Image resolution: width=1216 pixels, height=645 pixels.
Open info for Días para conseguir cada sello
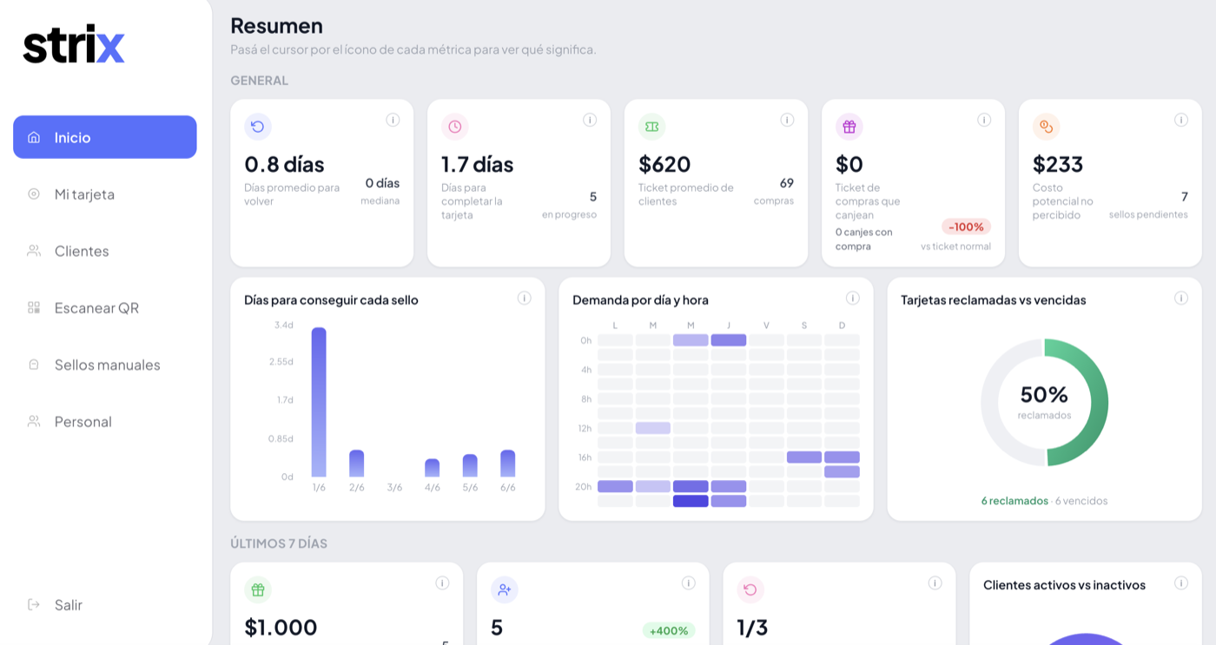coord(525,298)
